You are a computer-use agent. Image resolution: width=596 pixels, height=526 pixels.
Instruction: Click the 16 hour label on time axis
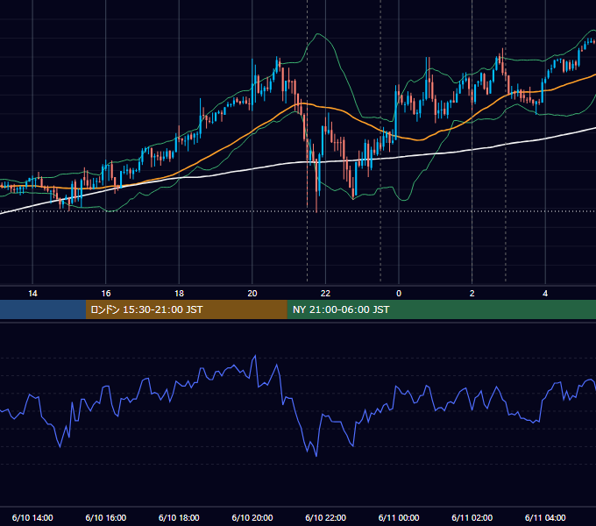(x=106, y=294)
